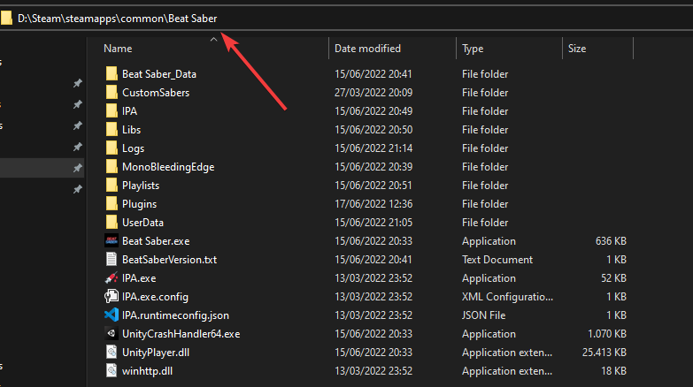The height and width of the screenshot is (387, 693).
Task: Click the 27/03/2022 20:09 date of CustomSabers
Action: [x=373, y=93]
